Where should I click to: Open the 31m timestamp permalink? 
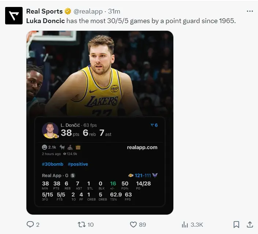click(114, 11)
